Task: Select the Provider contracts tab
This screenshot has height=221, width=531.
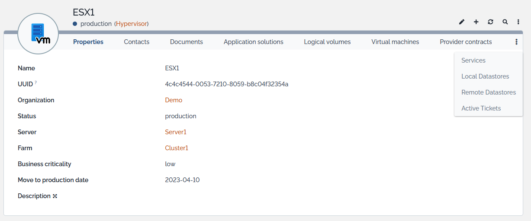Action: click(466, 42)
